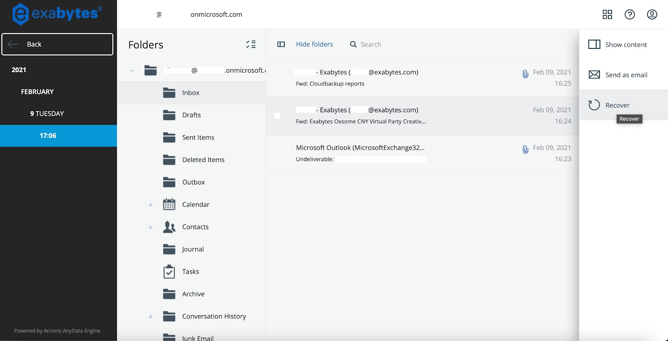Viewport: 668px width, 341px height.
Task: Select the Outbox folder label
Action: pyautogui.click(x=194, y=182)
